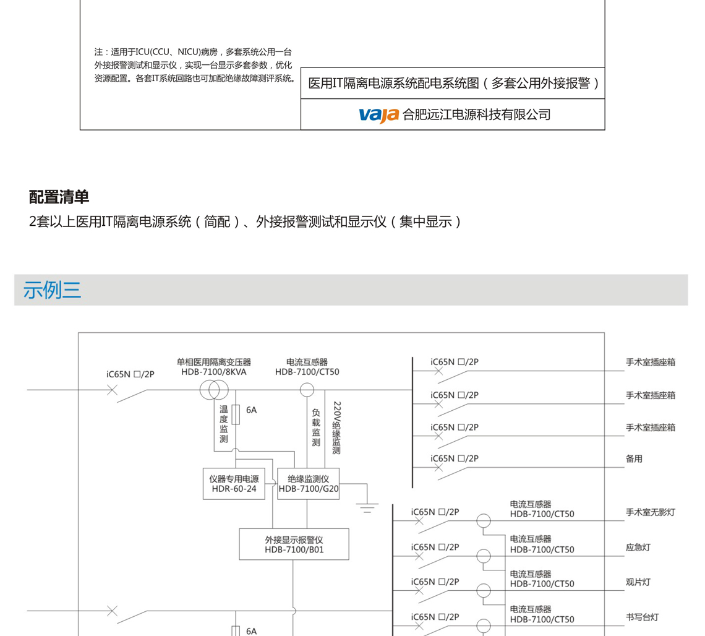705x636 pixels.
Task: Click the breaker cross symbol on 备用 branch
Action: pos(438,468)
